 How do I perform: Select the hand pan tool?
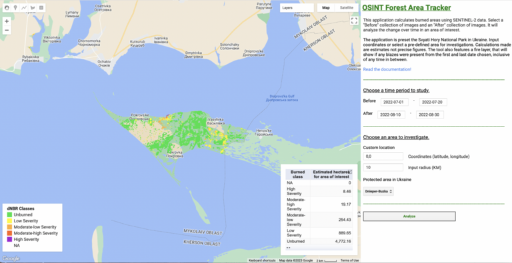click(x=7, y=8)
